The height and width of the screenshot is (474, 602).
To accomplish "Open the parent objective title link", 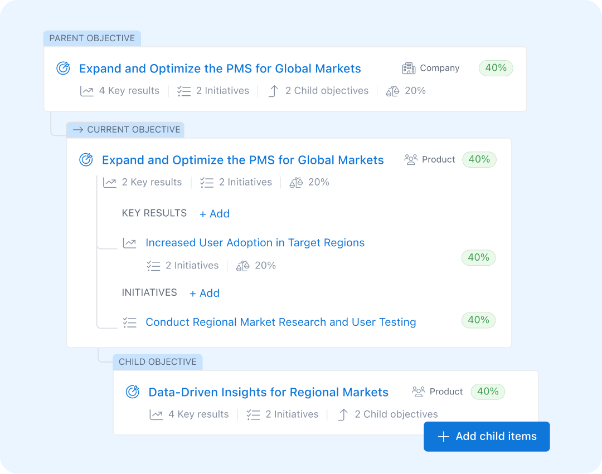I will tap(220, 69).
